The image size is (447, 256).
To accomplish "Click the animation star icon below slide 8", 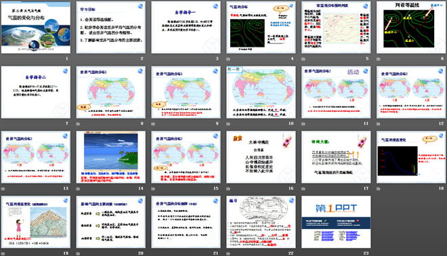I will point(78,124).
